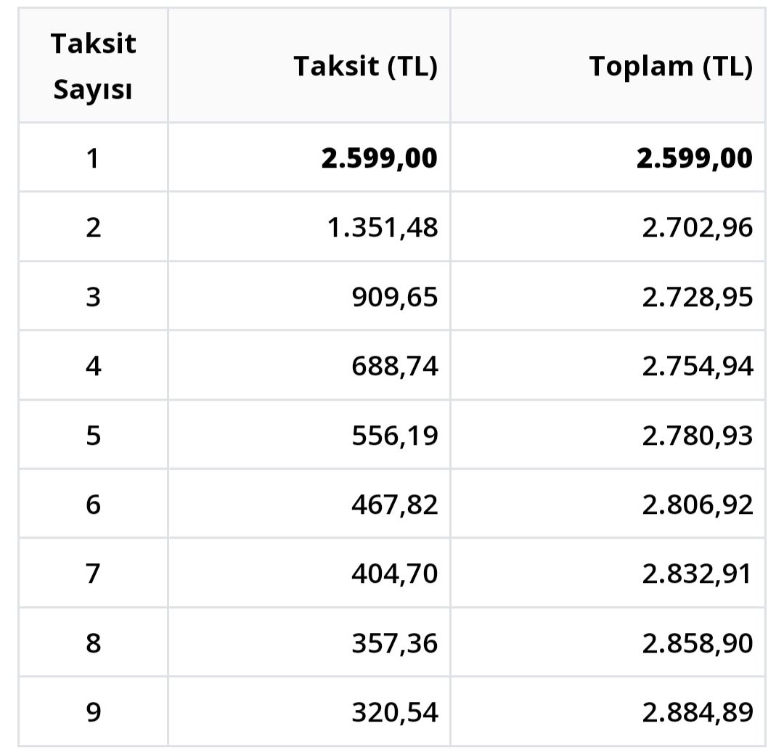
Task: Click the Taksit (TL) column header
Action: [365, 66]
